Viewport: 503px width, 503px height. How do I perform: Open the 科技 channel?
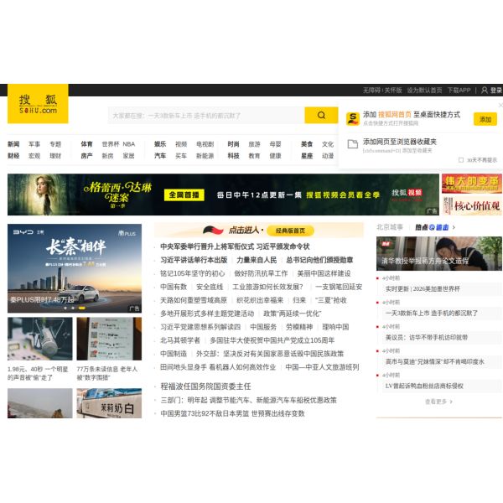[234, 156]
